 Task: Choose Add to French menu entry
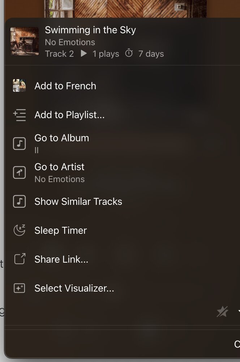click(65, 86)
